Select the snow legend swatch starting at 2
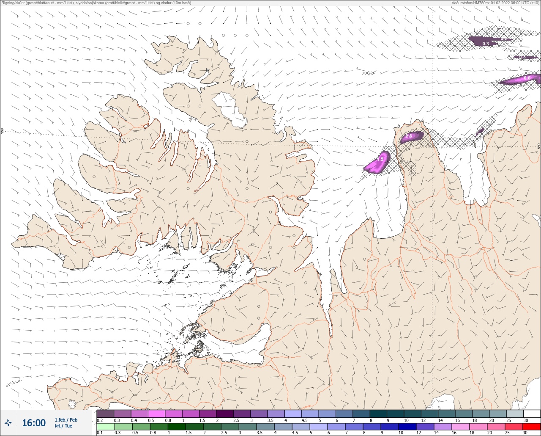This screenshot has width=541, height=436. coord(224,414)
